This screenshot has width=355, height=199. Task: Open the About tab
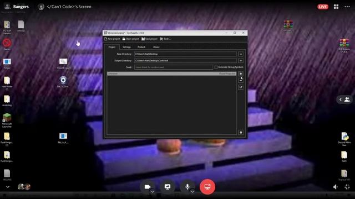coord(156,47)
